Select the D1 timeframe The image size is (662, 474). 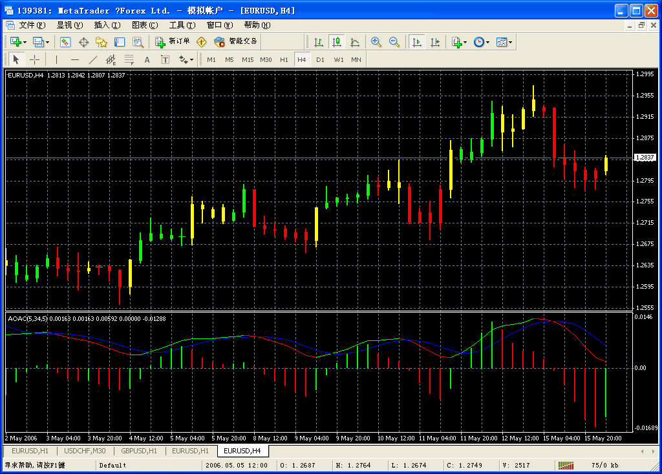[320, 59]
